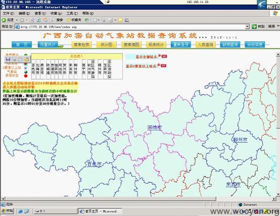Open the 台站信息 navigation tab
The image size is (280, 216).
point(255,44)
